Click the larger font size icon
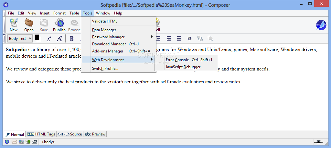 tap(59, 39)
